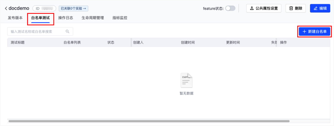The image size is (334, 126).
Task: Switch to the 发布版本 tab
Action: pyautogui.click(x=15, y=18)
